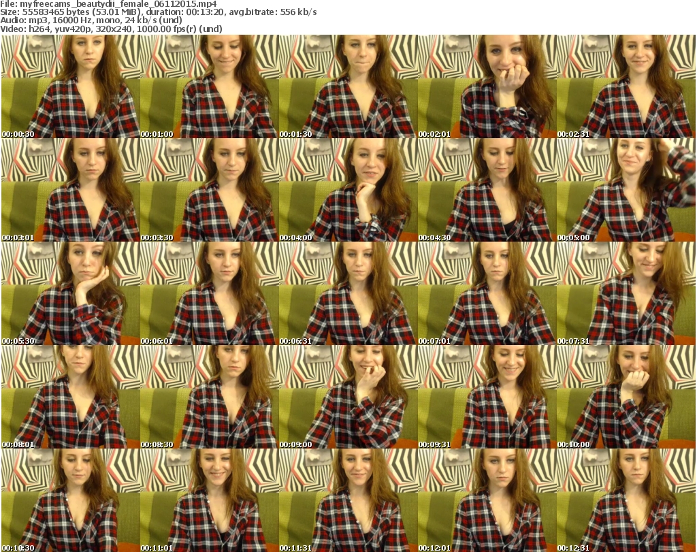Click the Audio codec info line
The width and height of the screenshot is (697, 552).
pos(91,20)
